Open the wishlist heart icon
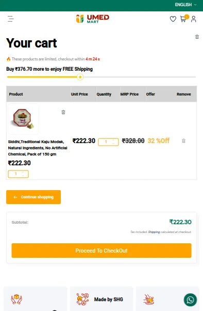 click(x=173, y=19)
